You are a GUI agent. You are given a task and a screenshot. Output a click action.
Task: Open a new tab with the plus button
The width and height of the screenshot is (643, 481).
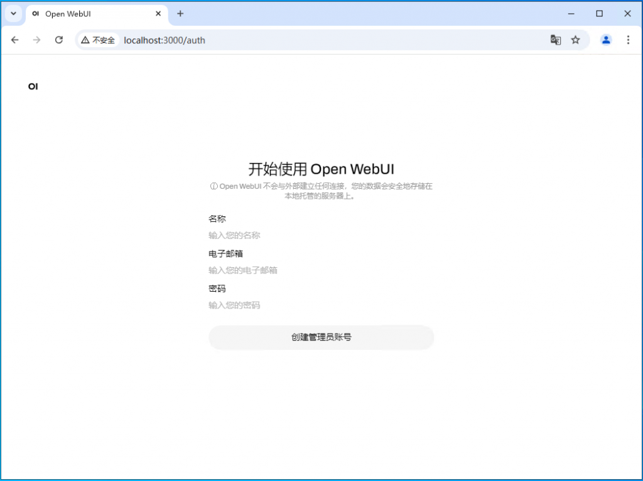pos(180,13)
